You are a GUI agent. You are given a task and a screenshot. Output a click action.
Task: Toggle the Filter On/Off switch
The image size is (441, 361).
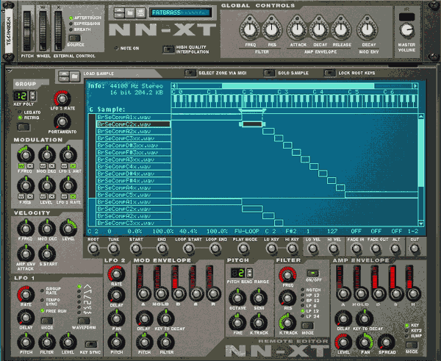(314, 274)
